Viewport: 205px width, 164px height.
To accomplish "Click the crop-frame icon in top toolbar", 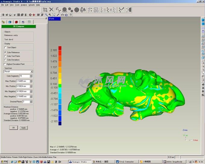I will (45, 10).
